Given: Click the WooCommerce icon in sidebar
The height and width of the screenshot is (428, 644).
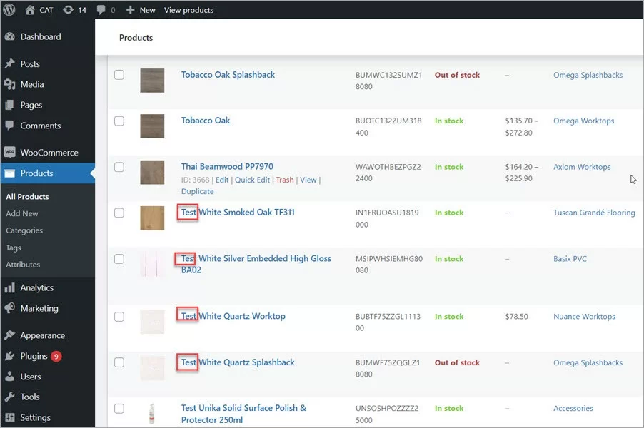Looking at the screenshot, I should tap(10, 152).
